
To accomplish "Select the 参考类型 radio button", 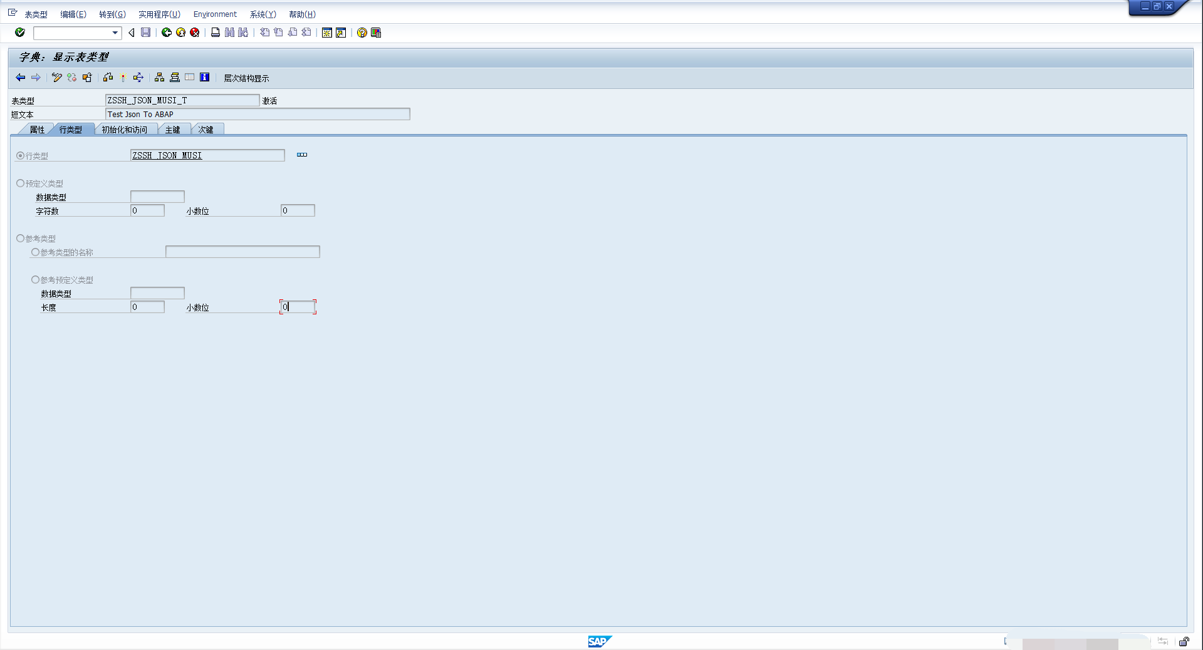I will coord(20,238).
